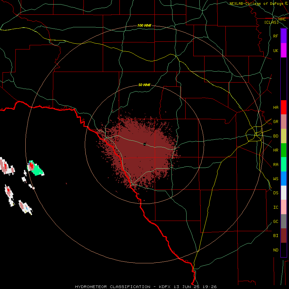Choose the blue WS wet snow swatch

[284, 179]
